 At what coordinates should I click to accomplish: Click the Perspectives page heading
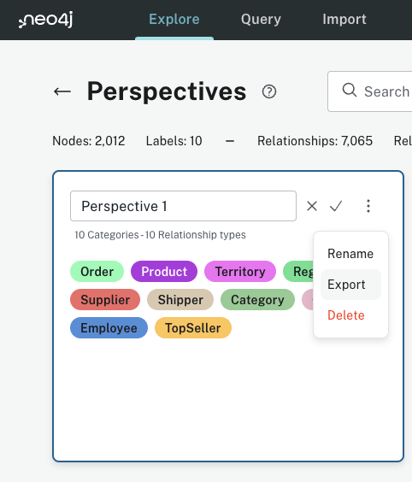167,91
